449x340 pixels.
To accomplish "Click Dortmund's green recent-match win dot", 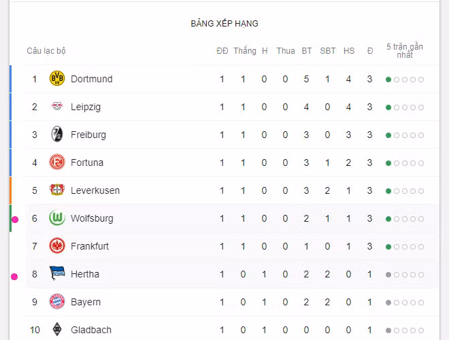I will click(388, 80).
